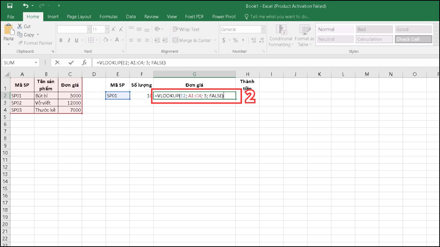Viewport: 440px width, 247px height.
Task: Click the Increase Decimal icon
Action: tap(253, 40)
